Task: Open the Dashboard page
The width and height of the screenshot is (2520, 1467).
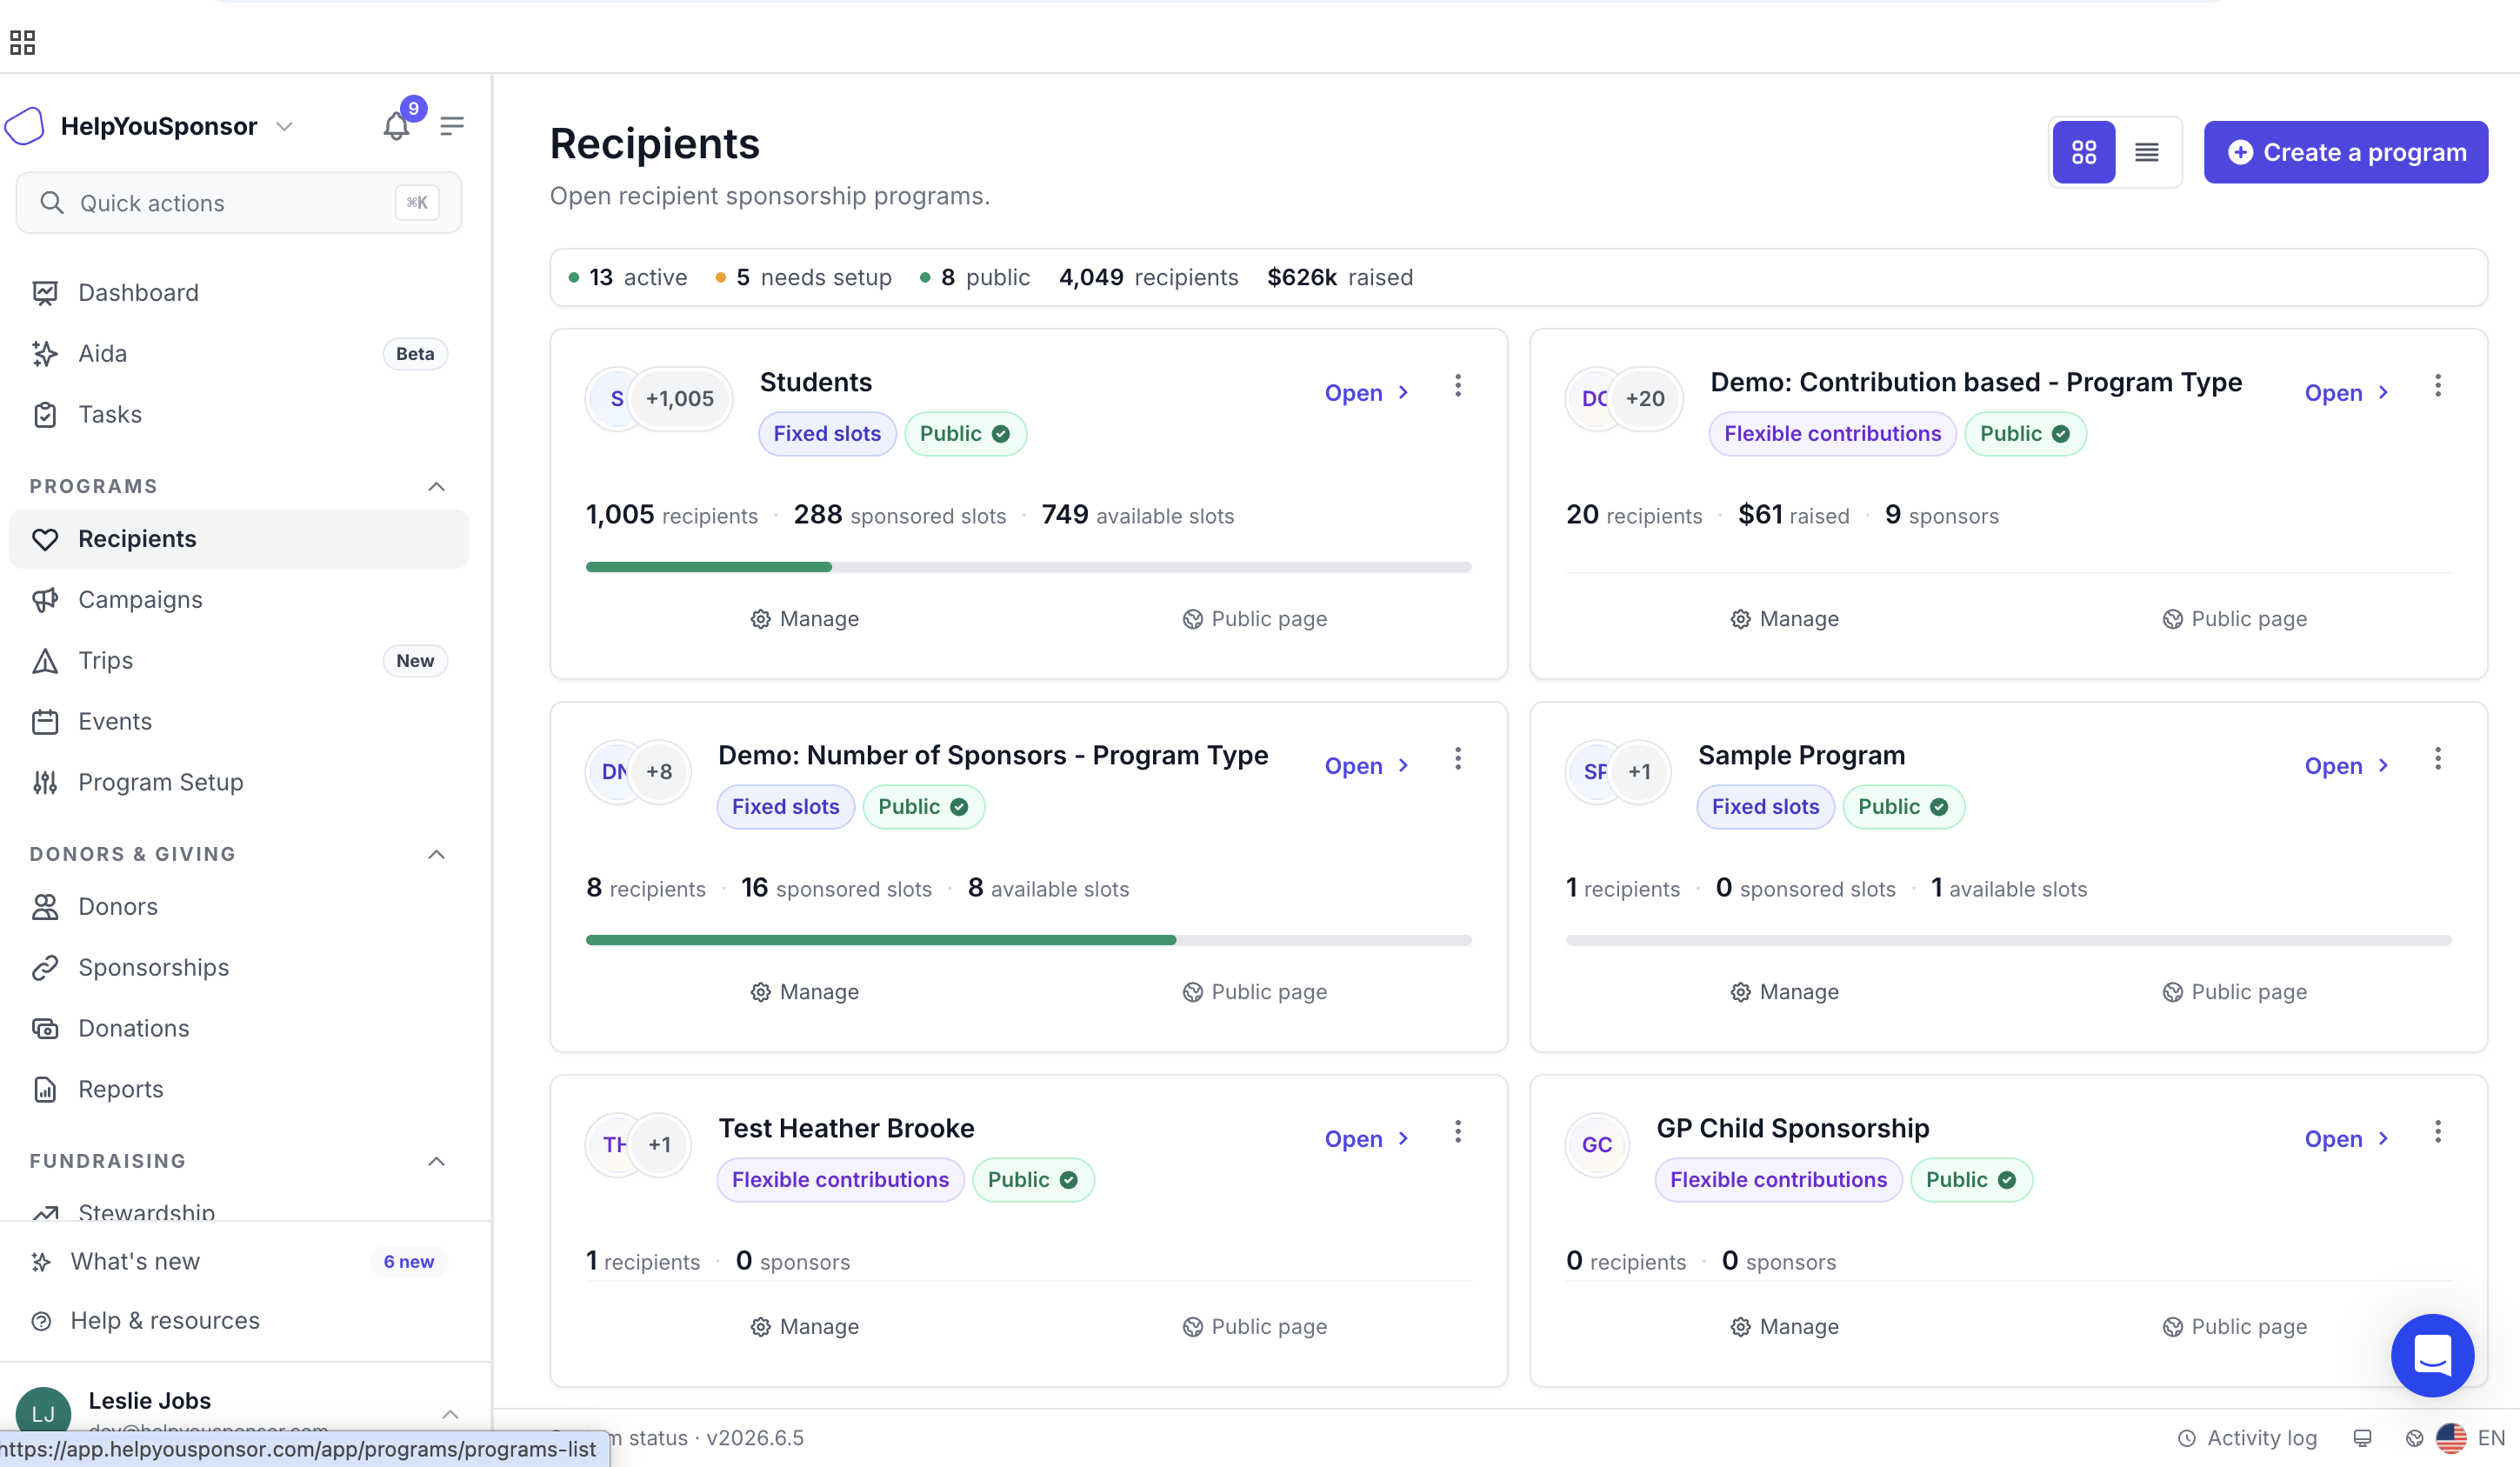Action: 239,292
